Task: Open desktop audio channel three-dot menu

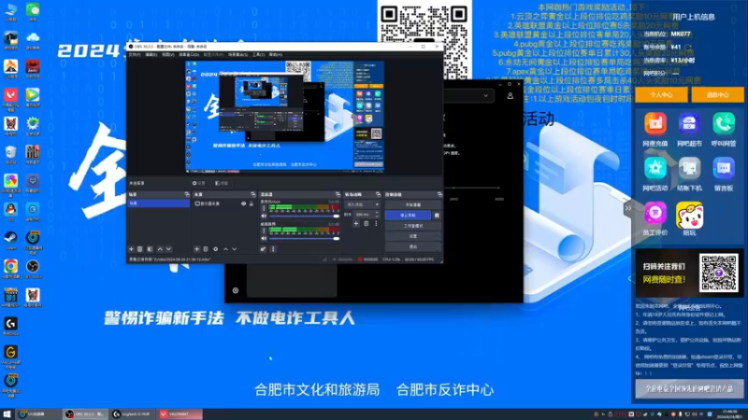Action: coord(264,231)
